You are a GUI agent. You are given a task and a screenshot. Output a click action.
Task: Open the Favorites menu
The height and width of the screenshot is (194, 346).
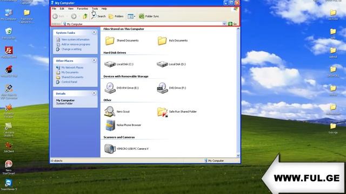[x=83, y=9]
